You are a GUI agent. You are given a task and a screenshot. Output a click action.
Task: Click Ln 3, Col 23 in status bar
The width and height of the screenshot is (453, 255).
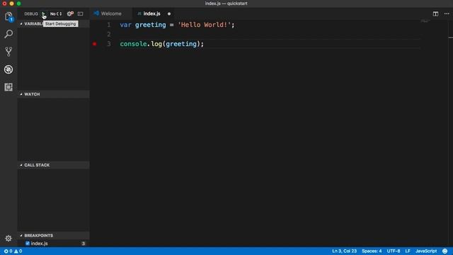point(345,251)
